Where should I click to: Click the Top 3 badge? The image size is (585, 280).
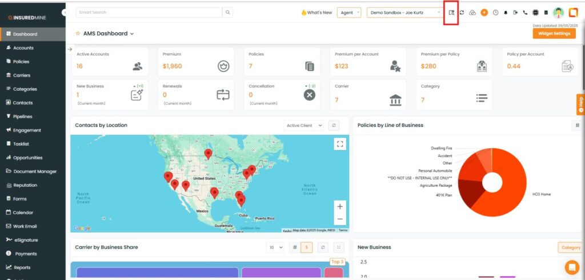tap(337, 262)
